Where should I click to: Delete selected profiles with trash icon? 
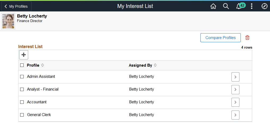[247, 38]
